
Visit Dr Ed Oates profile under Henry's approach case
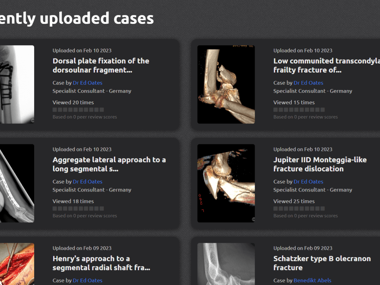pos(87,280)
